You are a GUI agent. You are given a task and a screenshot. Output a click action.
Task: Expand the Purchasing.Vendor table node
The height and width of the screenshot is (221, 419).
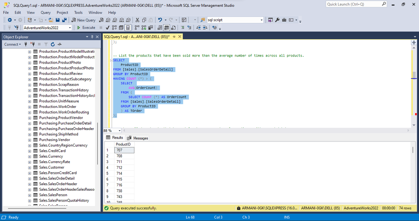click(30, 140)
